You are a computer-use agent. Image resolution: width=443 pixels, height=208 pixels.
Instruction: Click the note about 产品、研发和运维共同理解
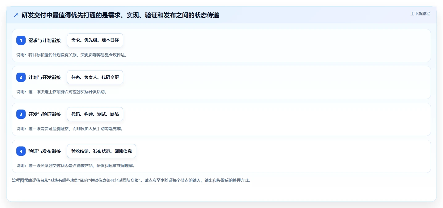[x=76, y=166]
